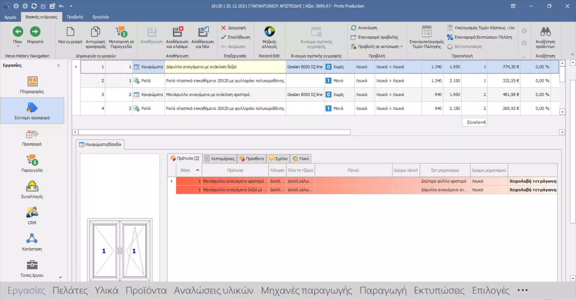
Task: Open Αναζήτηση προϊόντων binoculars icon
Action: click(545, 32)
